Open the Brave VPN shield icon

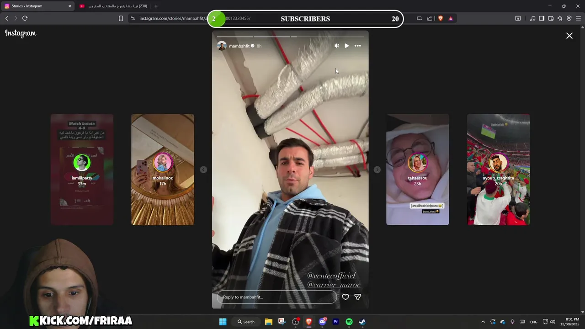click(569, 18)
